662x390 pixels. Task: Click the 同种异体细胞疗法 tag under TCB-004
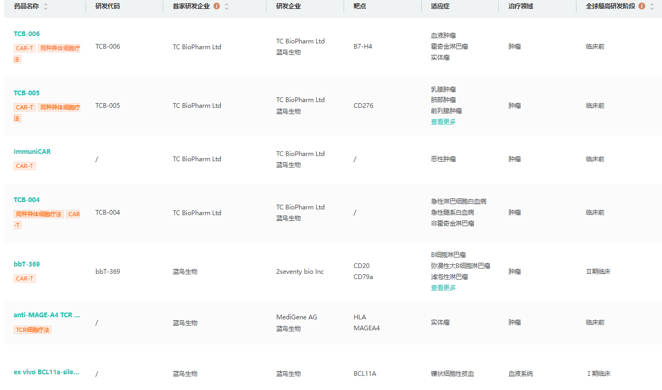(39, 214)
